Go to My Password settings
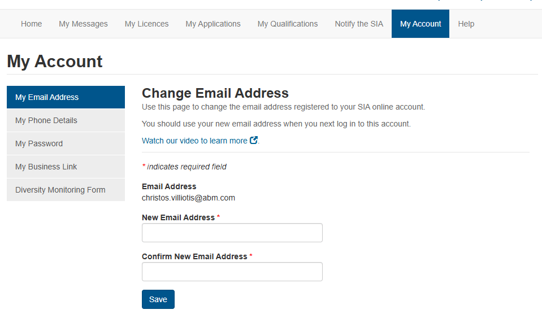 [66, 143]
